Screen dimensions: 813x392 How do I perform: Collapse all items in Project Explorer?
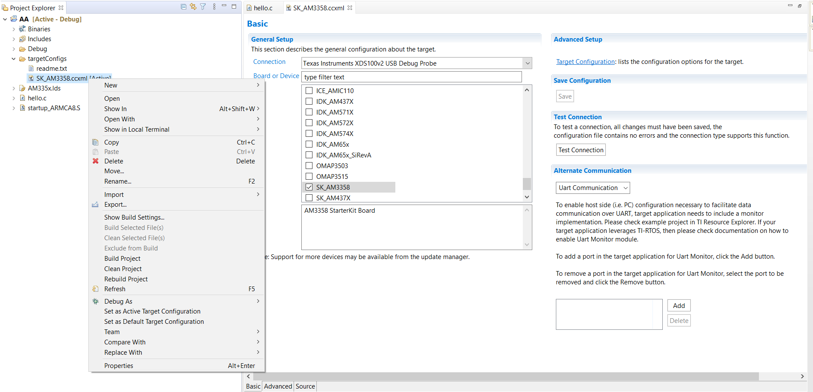(183, 6)
